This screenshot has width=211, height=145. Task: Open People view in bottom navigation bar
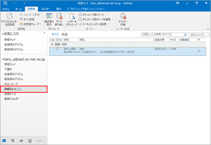[21, 140]
